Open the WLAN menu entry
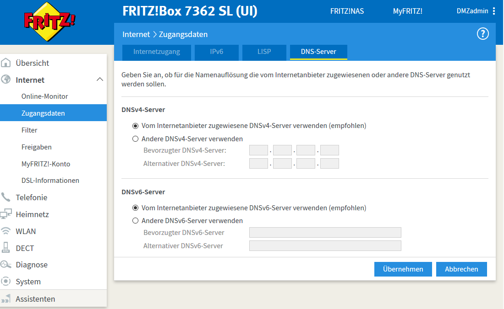Viewport: 504px width, 309px height. pyautogui.click(x=26, y=231)
